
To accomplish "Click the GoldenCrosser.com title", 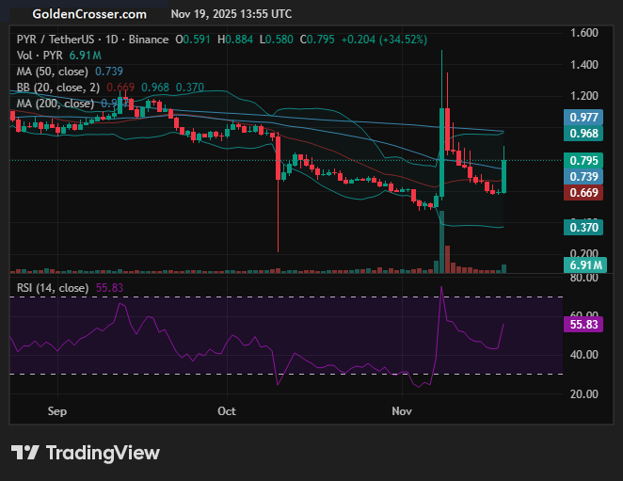I will [x=89, y=14].
